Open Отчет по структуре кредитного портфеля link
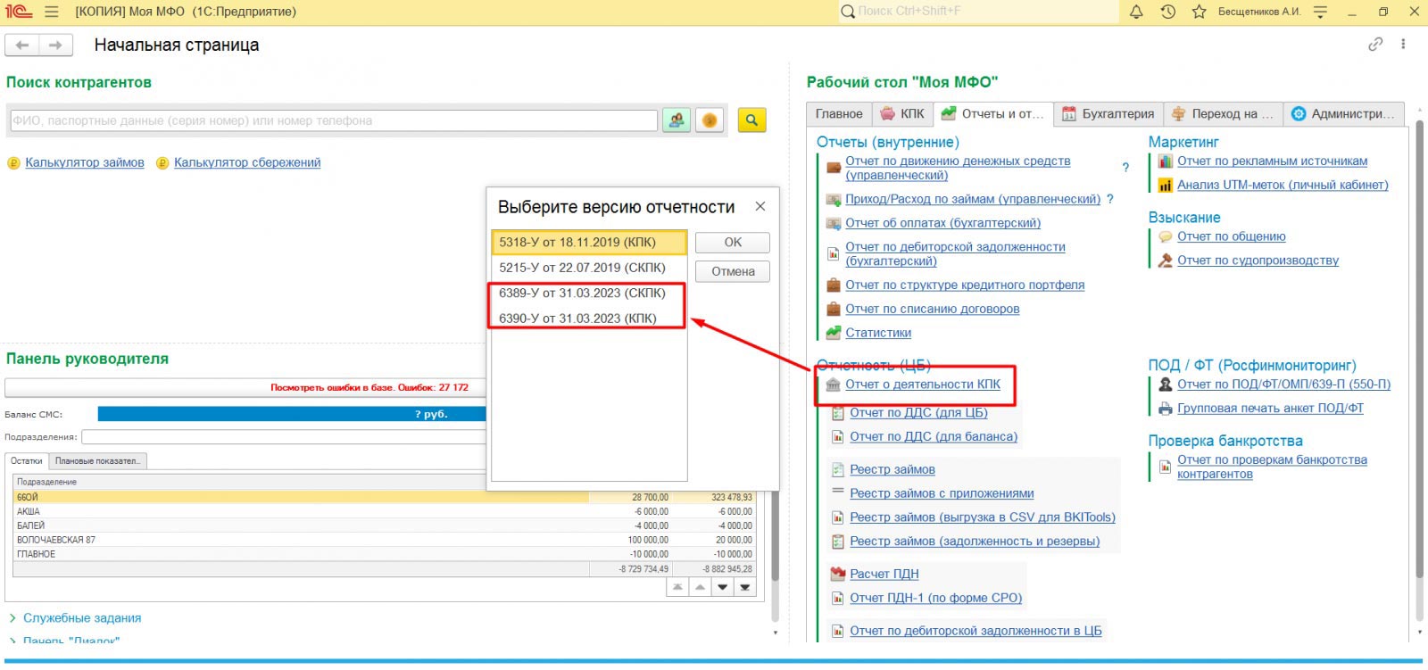Image resolution: width=1428 pixels, height=670 pixels. point(965,285)
